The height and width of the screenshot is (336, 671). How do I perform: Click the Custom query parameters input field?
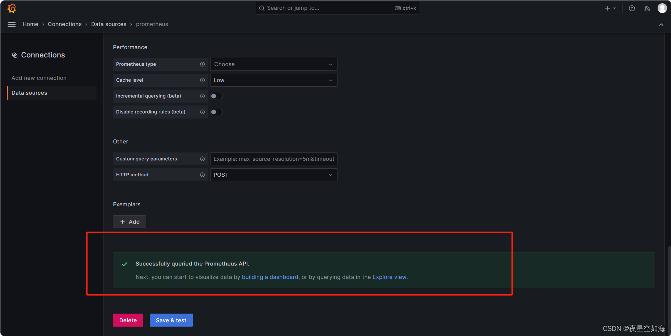pos(273,159)
